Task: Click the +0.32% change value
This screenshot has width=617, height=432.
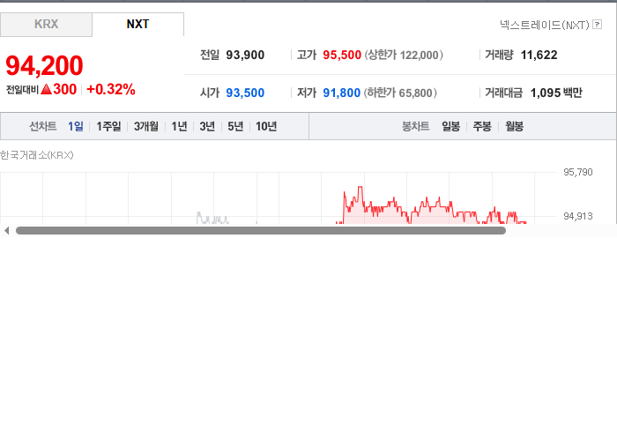Action: [x=110, y=89]
